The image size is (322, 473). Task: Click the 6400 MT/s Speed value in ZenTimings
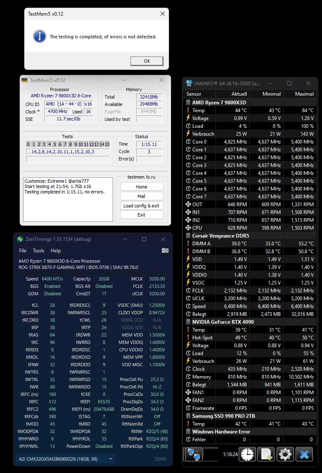[x=52, y=279]
